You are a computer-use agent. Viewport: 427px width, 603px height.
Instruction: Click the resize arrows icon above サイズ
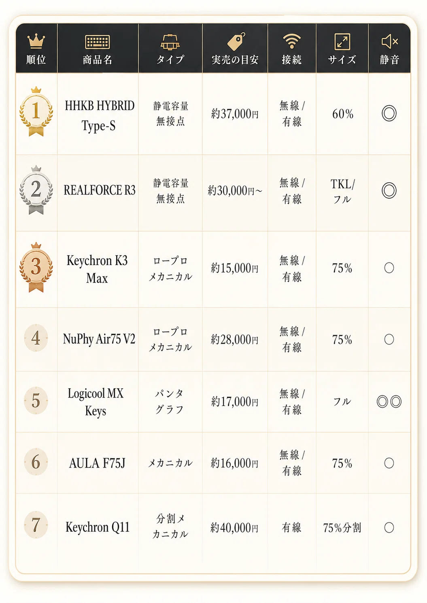click(x=342, y=42)
